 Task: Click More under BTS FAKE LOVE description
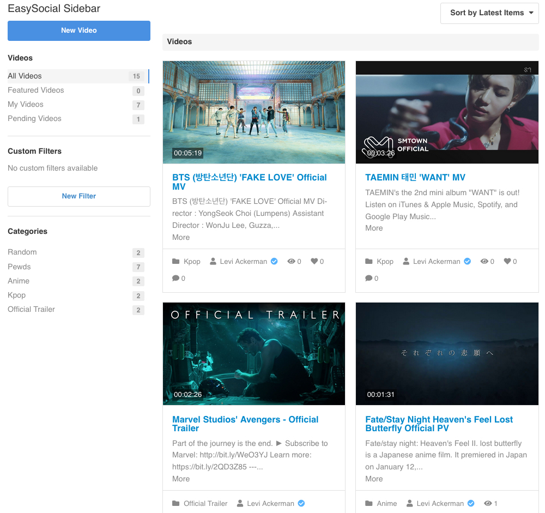click(x=181, y=237)
